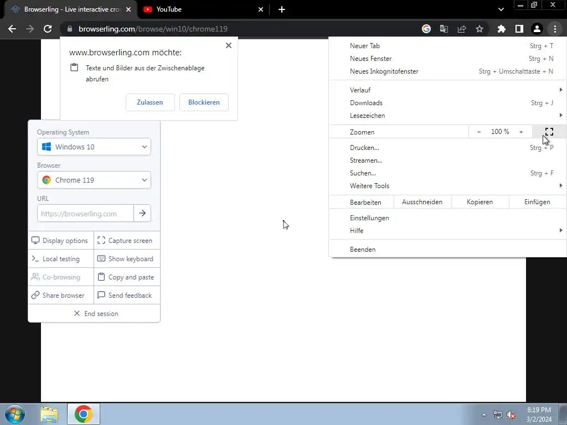Bookmark page with the star icon
This screenshot has height=425, width=567.
[480, 29]
